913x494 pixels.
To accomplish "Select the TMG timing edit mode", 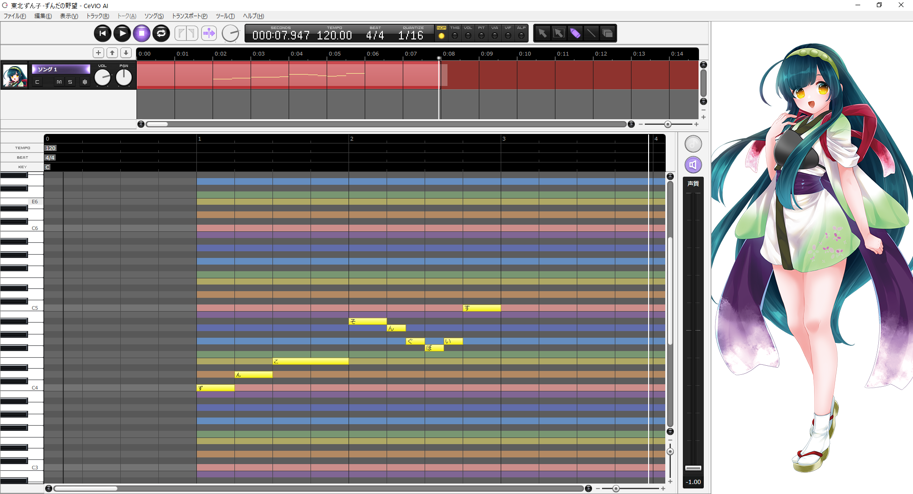I will (455, 33).
